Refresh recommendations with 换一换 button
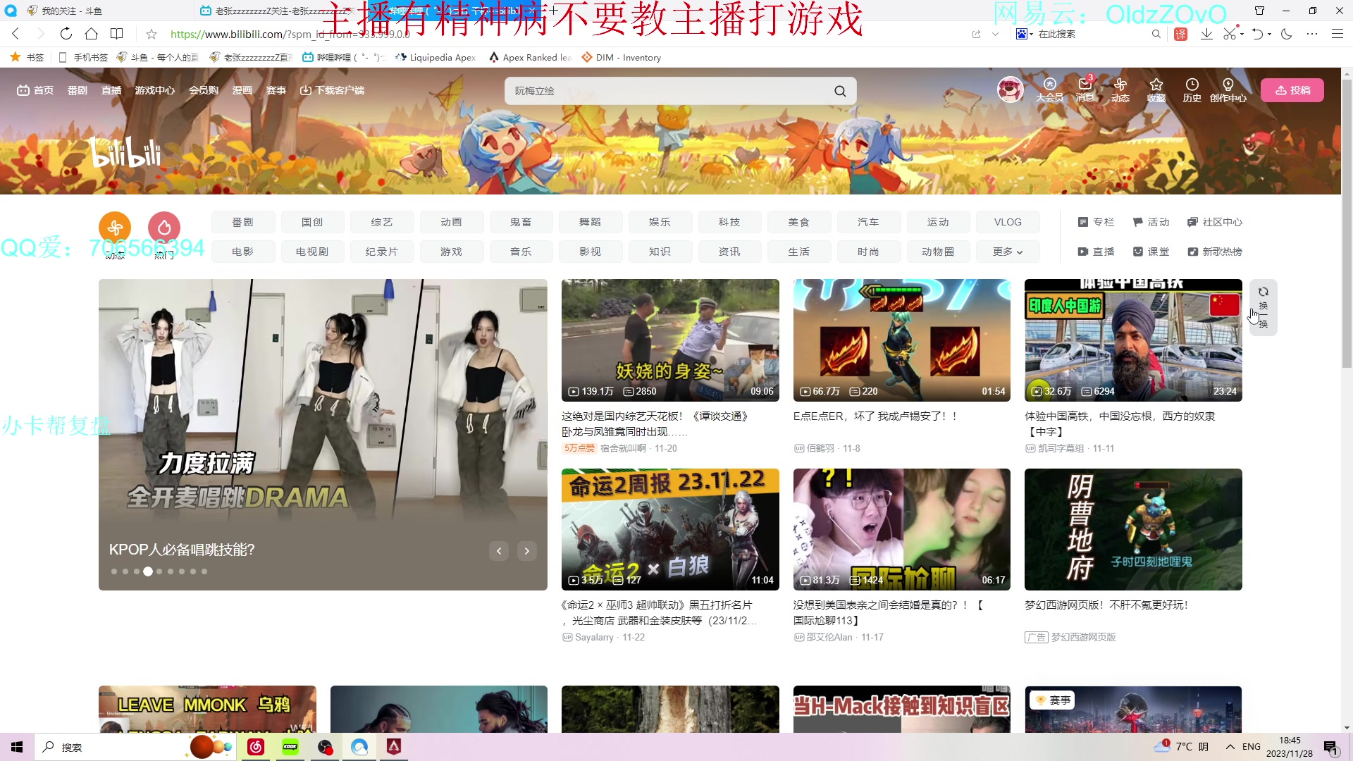This screenshot has width=1353, height=761. (x=1263, y=307)
